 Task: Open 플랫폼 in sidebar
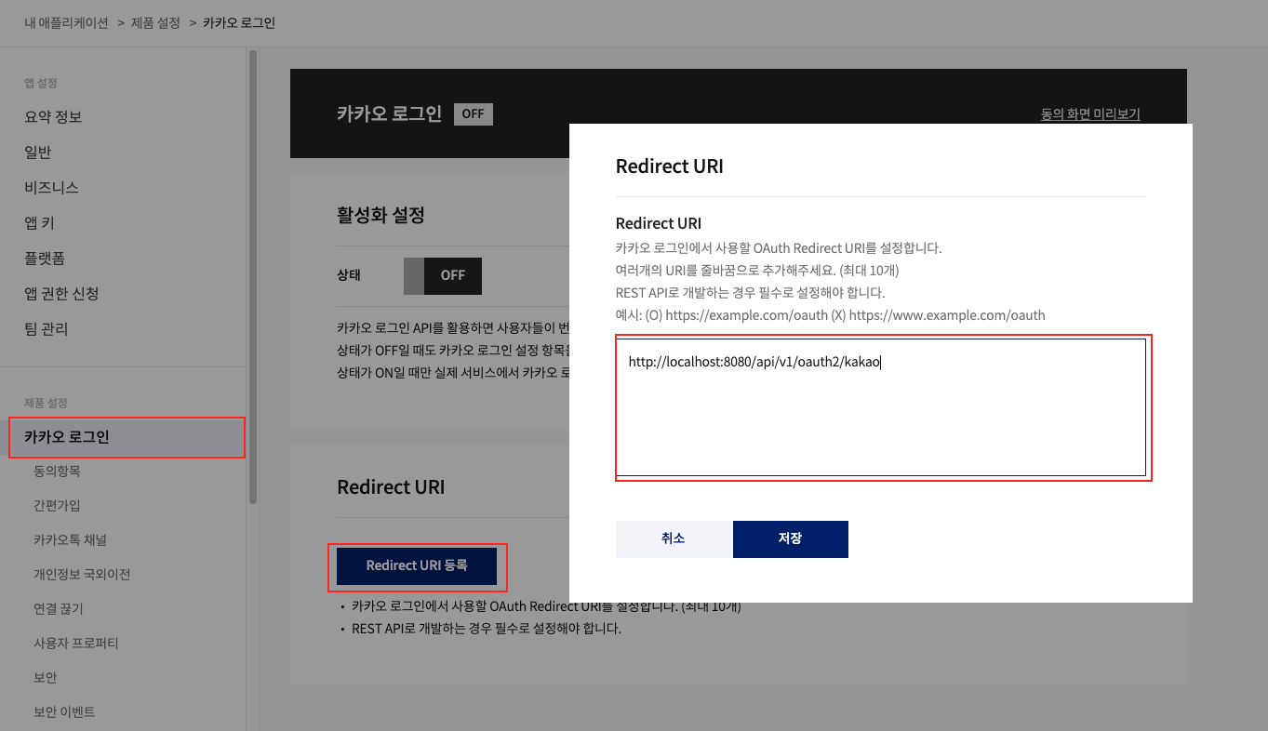(45, 259)
